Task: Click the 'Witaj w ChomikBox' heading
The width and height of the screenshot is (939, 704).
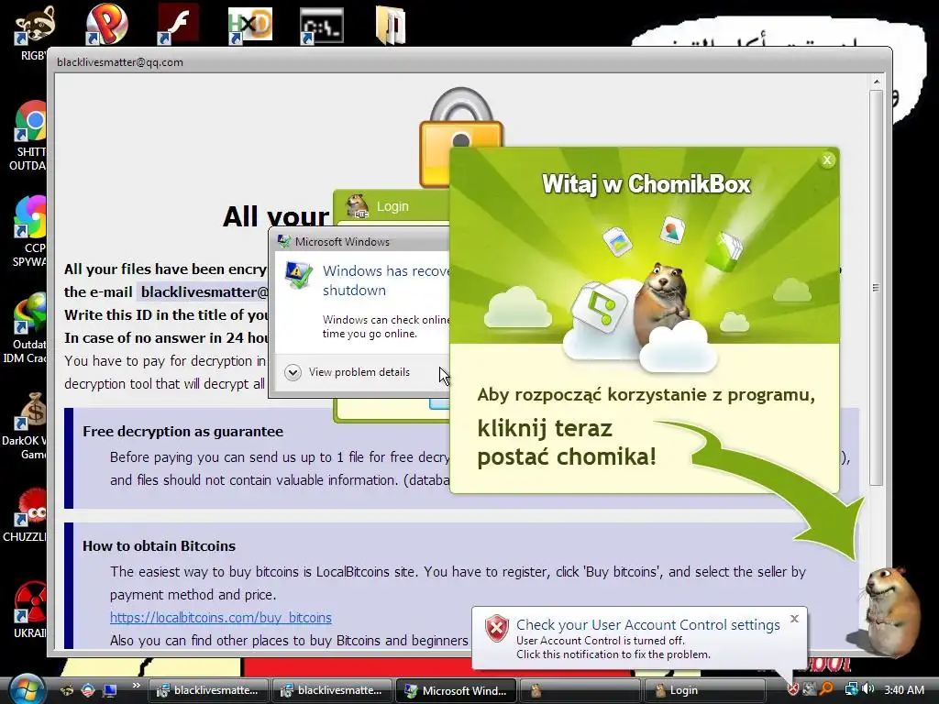Action: click(x=646, y=183)
